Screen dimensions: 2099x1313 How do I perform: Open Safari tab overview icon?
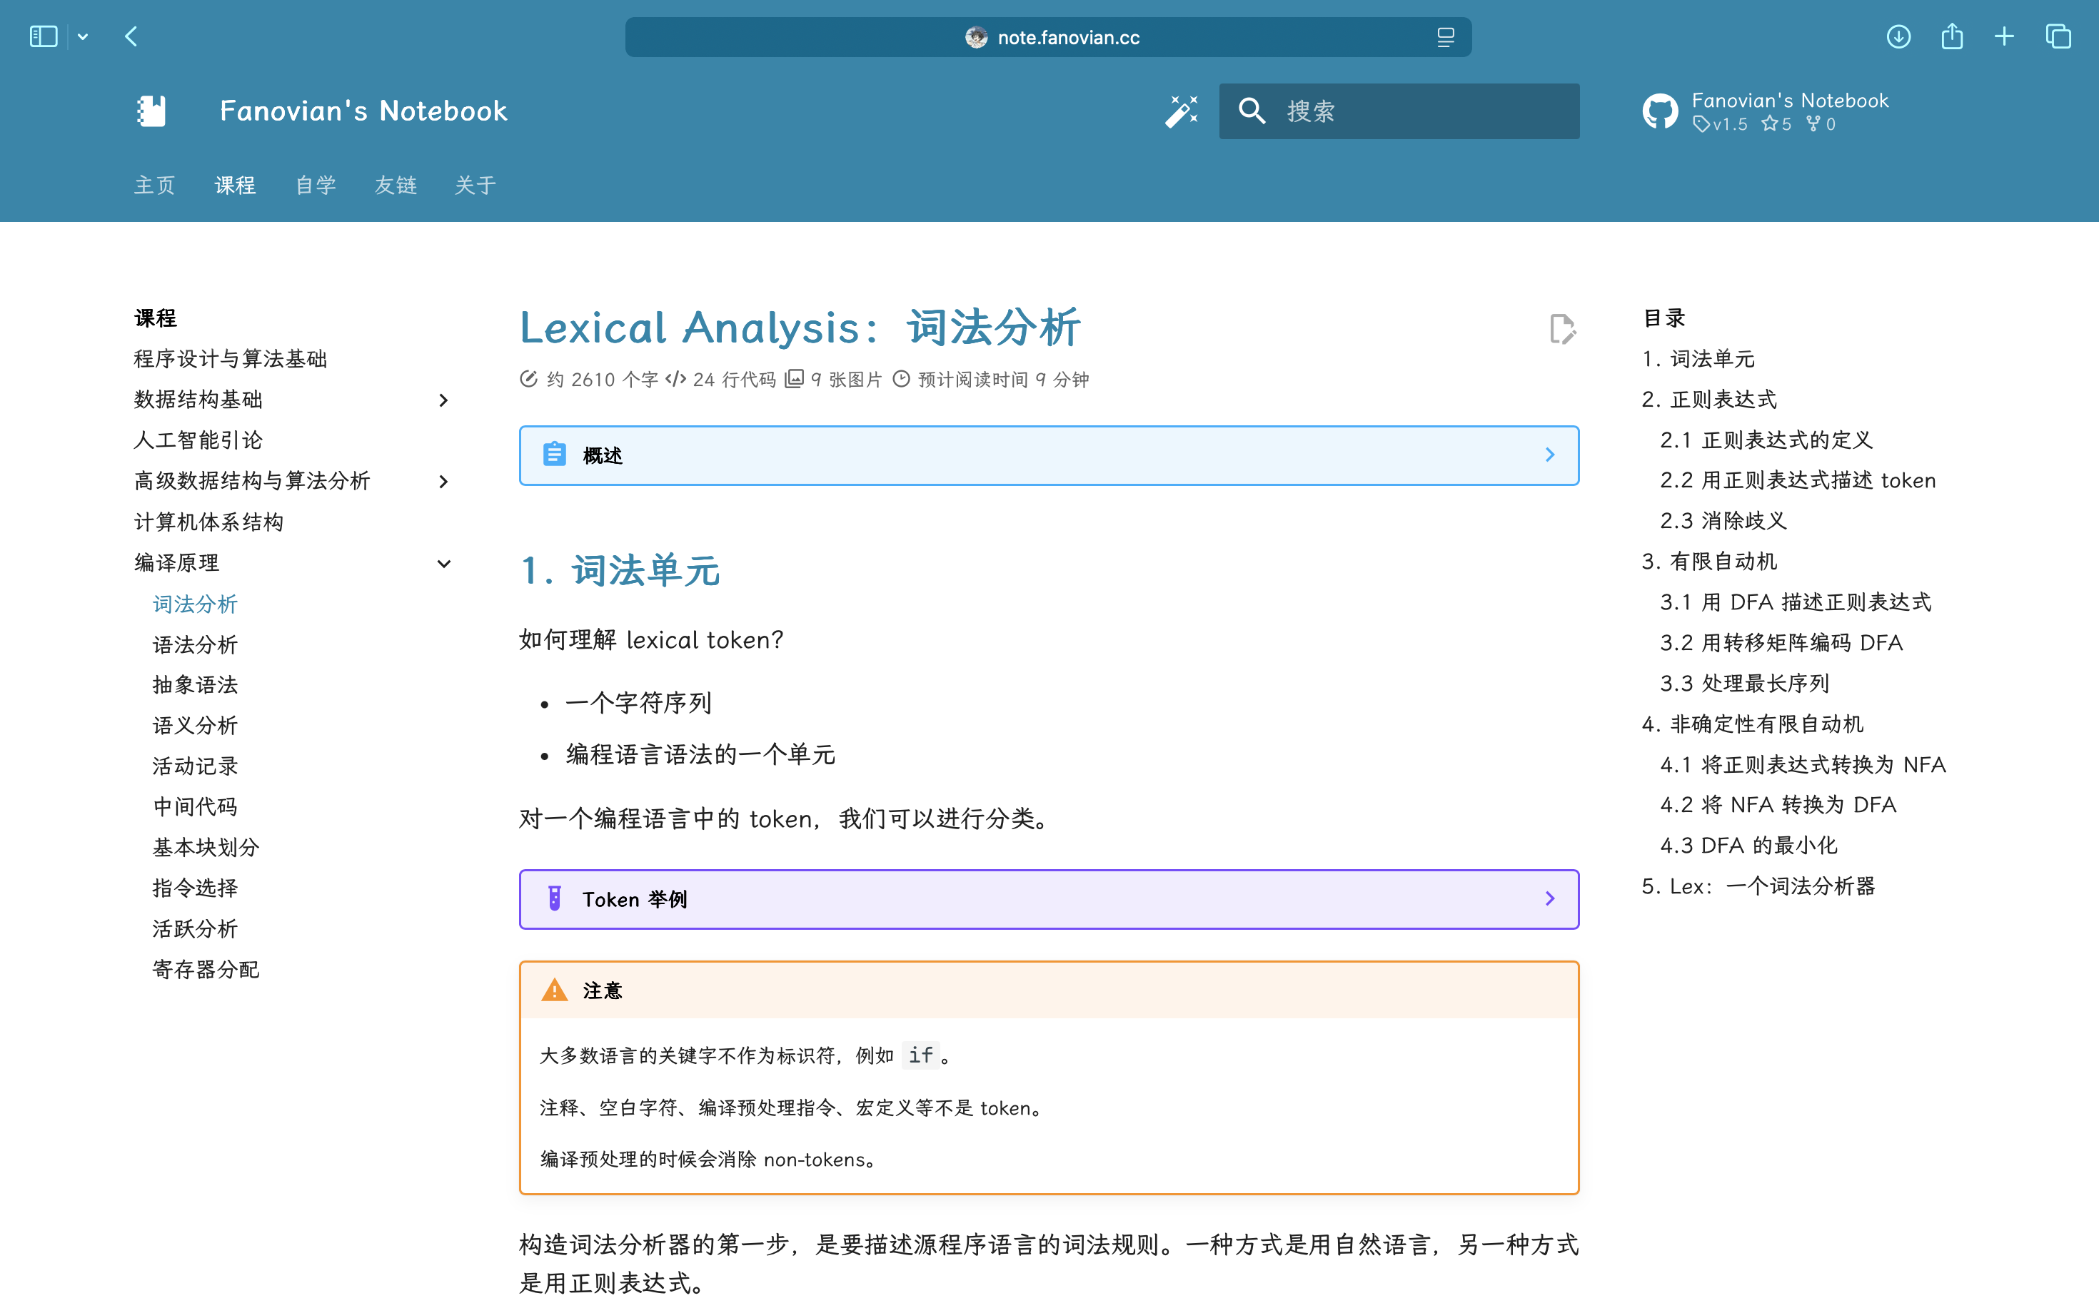pos(2058,36)
